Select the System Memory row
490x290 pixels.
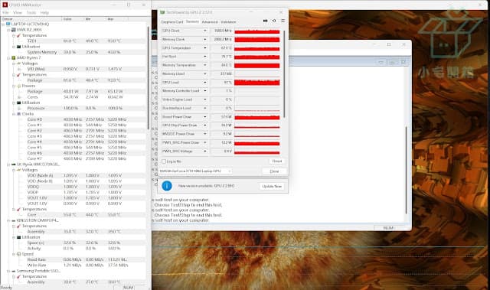coord(73,52)
